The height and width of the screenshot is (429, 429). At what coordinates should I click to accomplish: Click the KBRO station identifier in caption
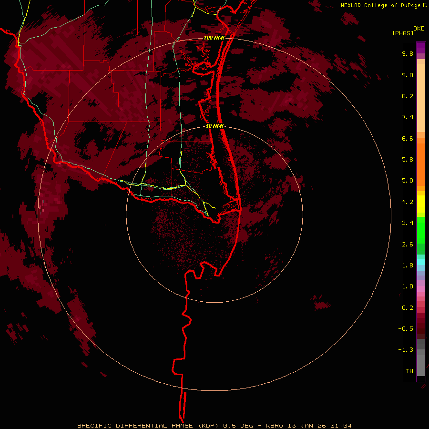coord(275,426)
